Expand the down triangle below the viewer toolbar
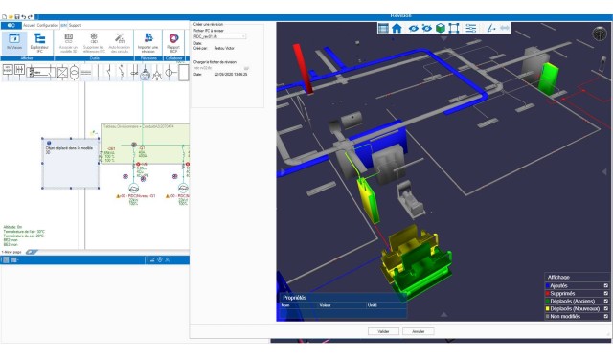Screen dimensions: 613x359 point(443,38)
